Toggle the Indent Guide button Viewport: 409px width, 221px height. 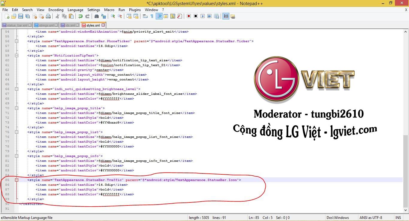[x=159, y=16]
